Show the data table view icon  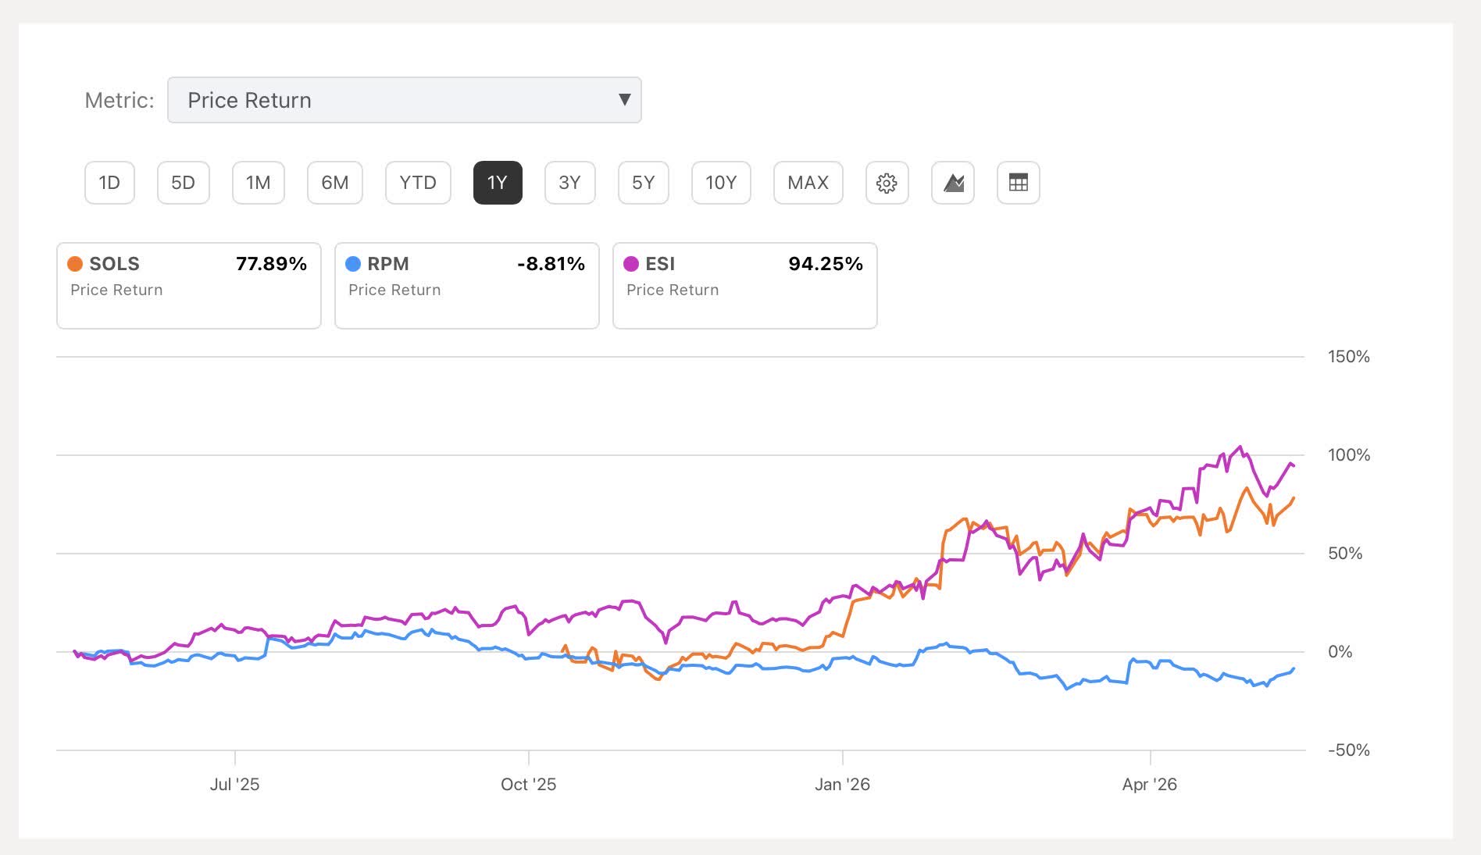pyautogui.click(x=1019, y=183)
